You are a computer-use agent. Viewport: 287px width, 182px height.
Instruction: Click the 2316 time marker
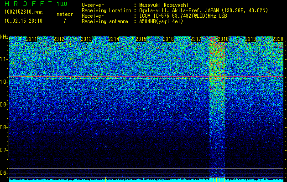coord(168,39)
